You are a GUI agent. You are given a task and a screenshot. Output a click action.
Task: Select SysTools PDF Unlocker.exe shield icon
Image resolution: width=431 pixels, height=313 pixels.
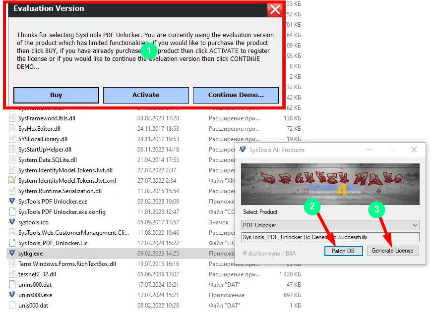pos(12,201)
